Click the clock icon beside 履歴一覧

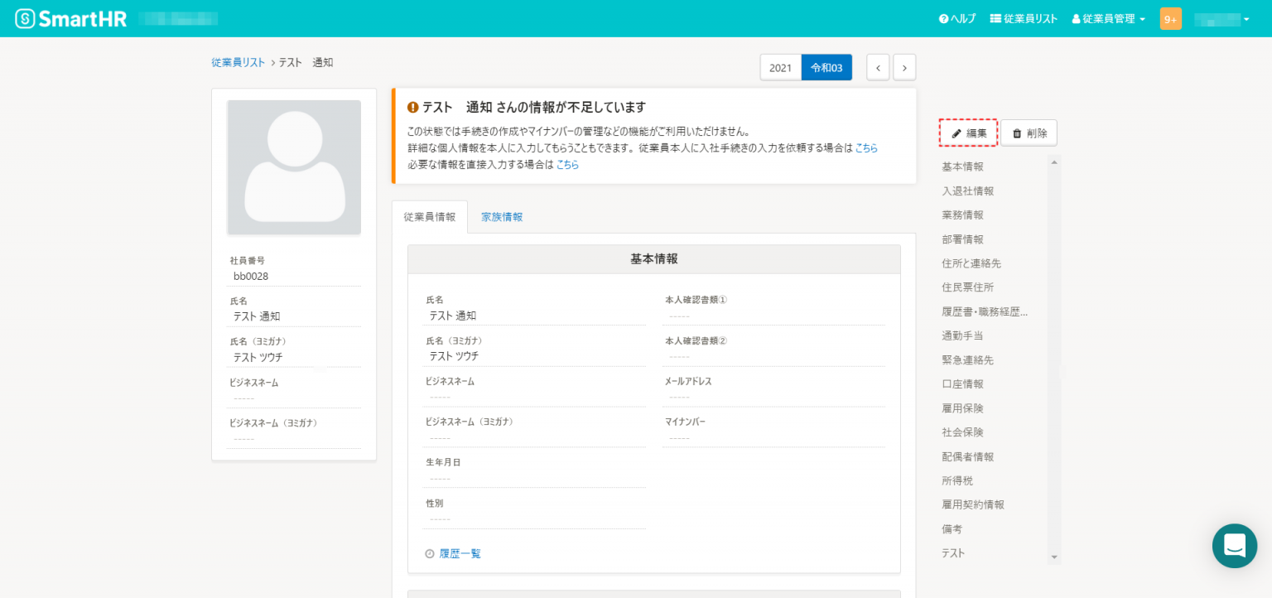point(429,553)
